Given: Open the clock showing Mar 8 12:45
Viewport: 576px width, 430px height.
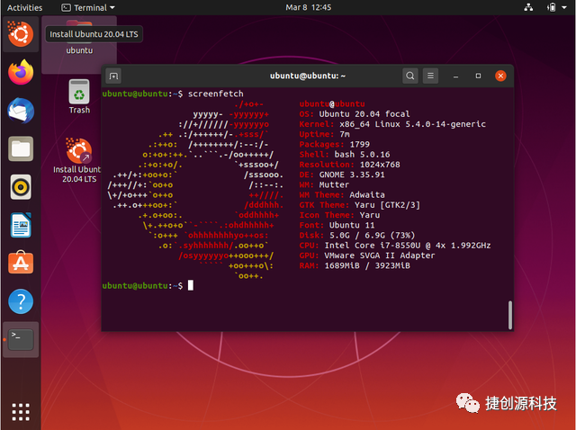Looking at the screenshot, I should [x=308, y=7].
